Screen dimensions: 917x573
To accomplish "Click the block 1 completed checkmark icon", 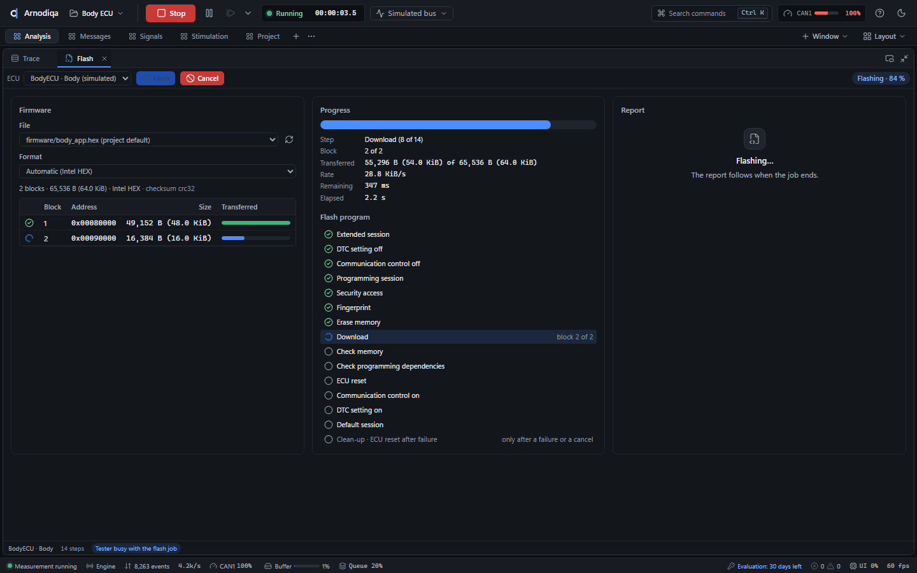I will 29,223.
